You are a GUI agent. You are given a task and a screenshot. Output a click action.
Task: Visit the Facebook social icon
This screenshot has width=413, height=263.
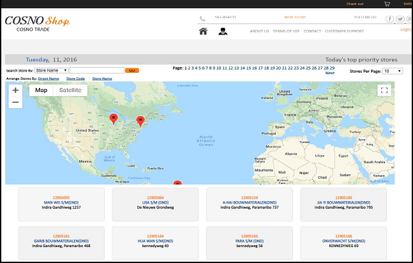pyautogui.click(x=389, y=19)
